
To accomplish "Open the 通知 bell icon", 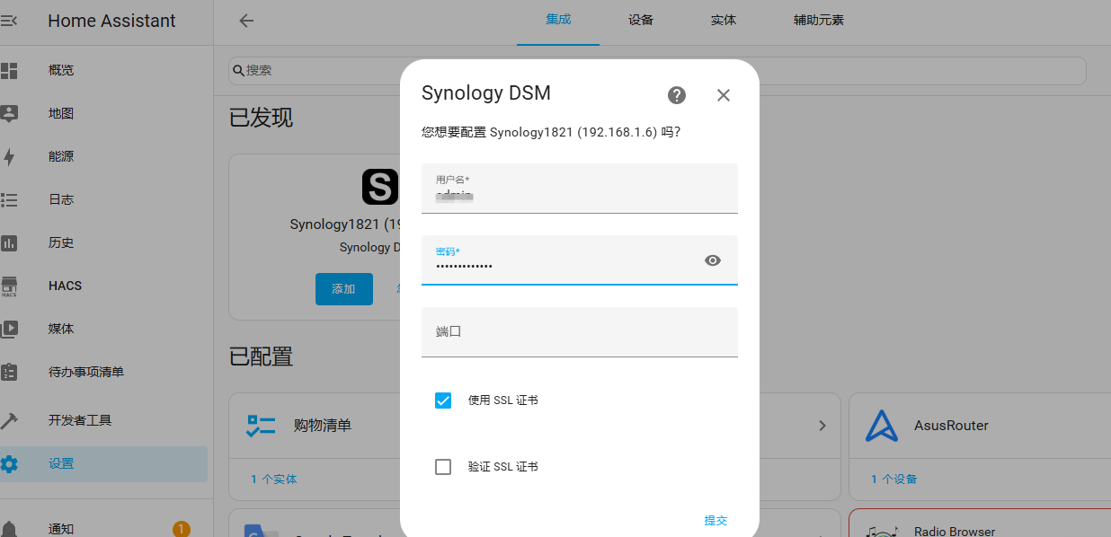I will pos(9,528).
